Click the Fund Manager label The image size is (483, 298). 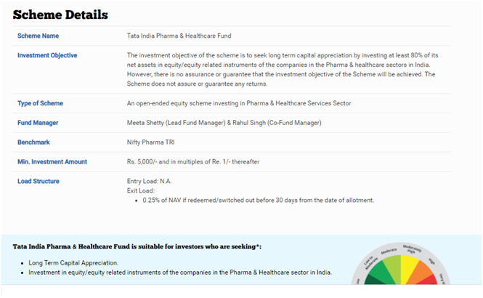click(38, 123)
